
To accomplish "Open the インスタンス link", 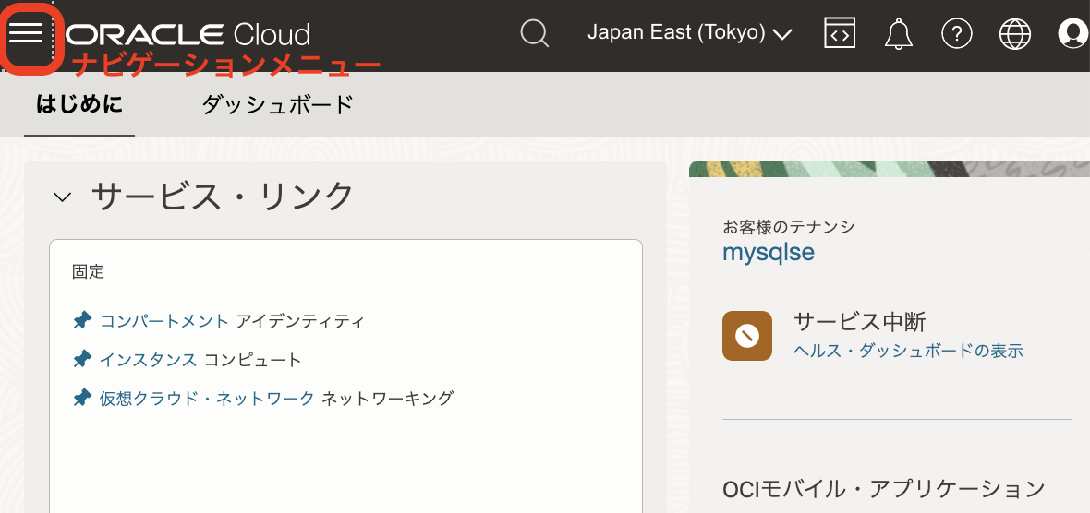I will 148,360.
